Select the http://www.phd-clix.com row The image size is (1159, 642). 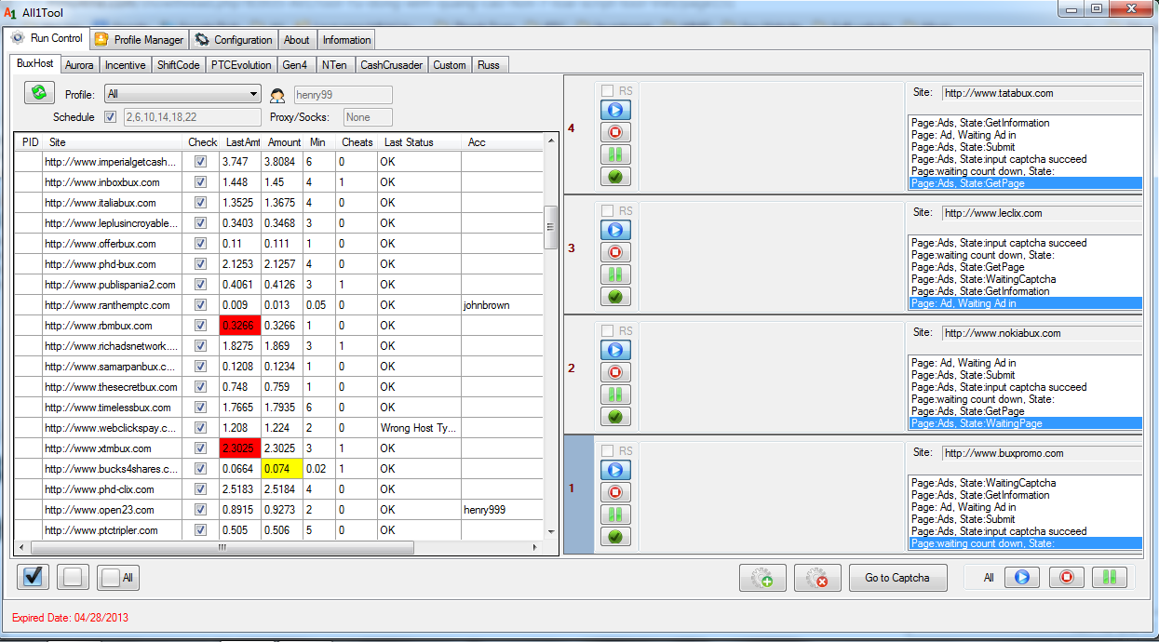click(x=277, y=489)
